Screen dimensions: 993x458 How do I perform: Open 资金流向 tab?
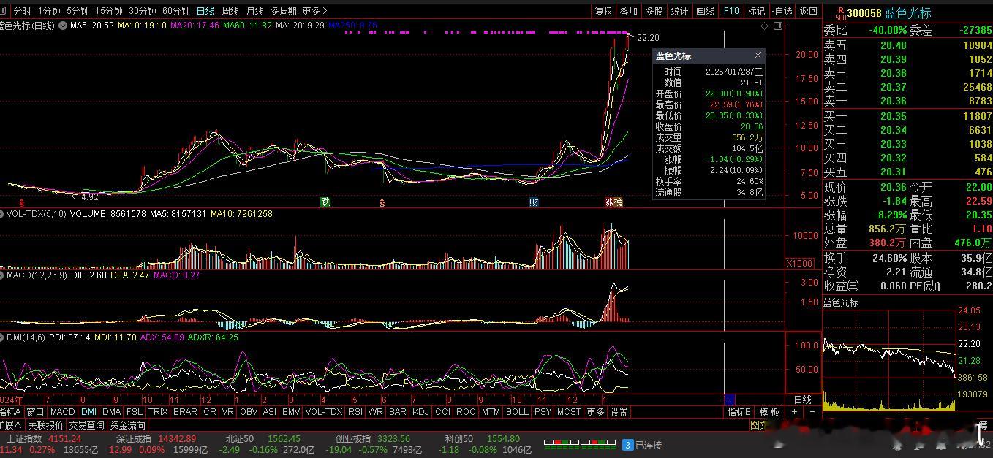point(128,425)
